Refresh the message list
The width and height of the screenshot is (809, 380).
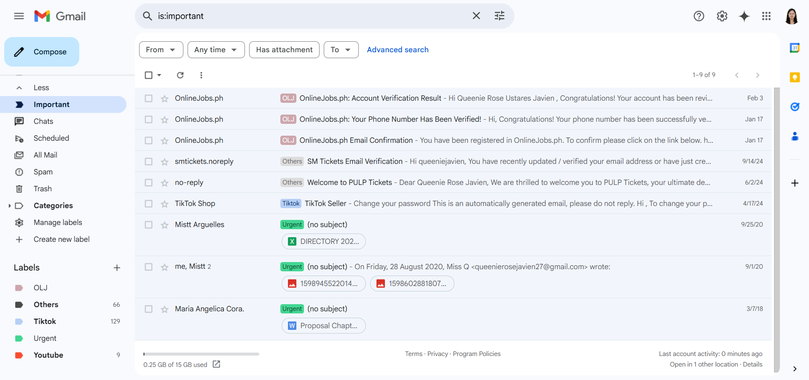[x=180, y=75]
